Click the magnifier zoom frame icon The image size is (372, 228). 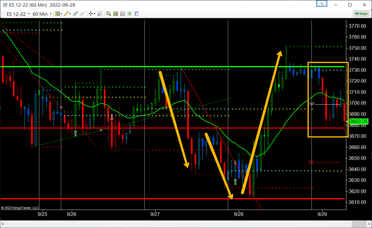[100, 14]
